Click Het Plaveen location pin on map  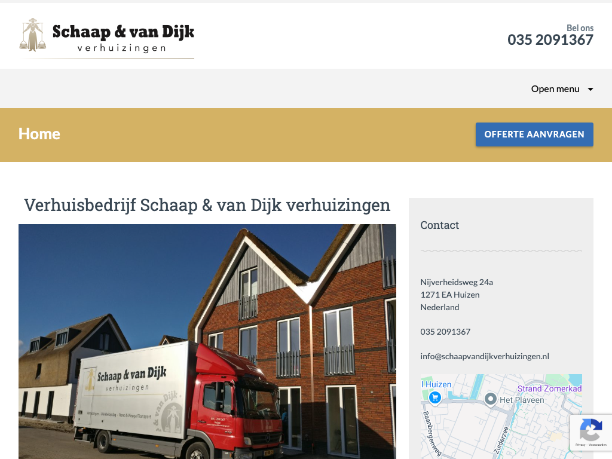(490, 399)
